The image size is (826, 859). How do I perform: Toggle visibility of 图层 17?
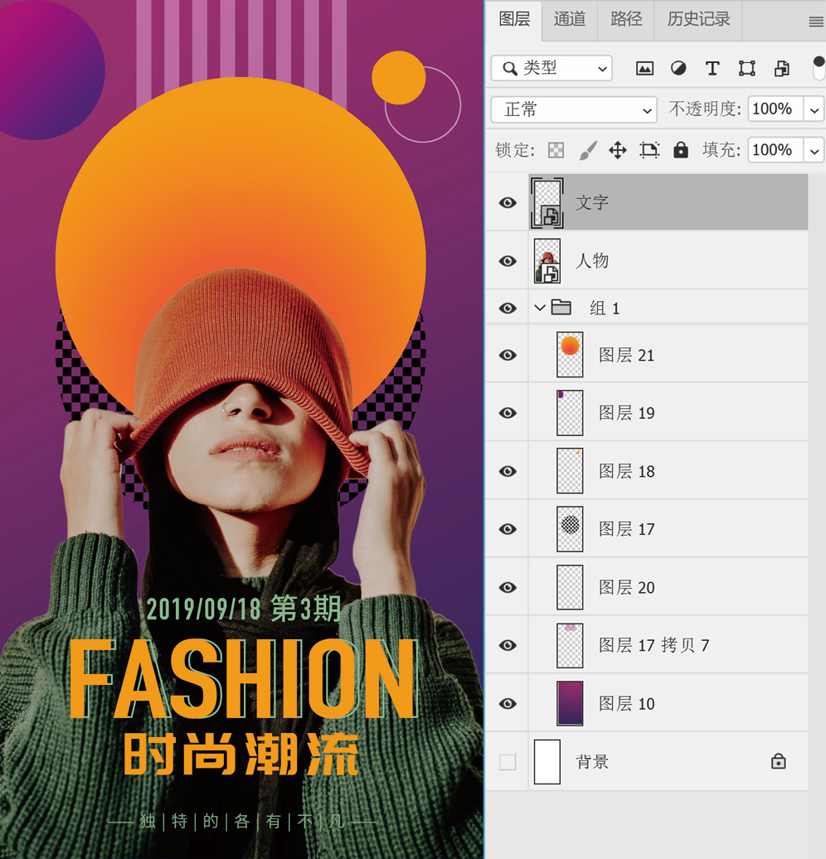[508, 529]
